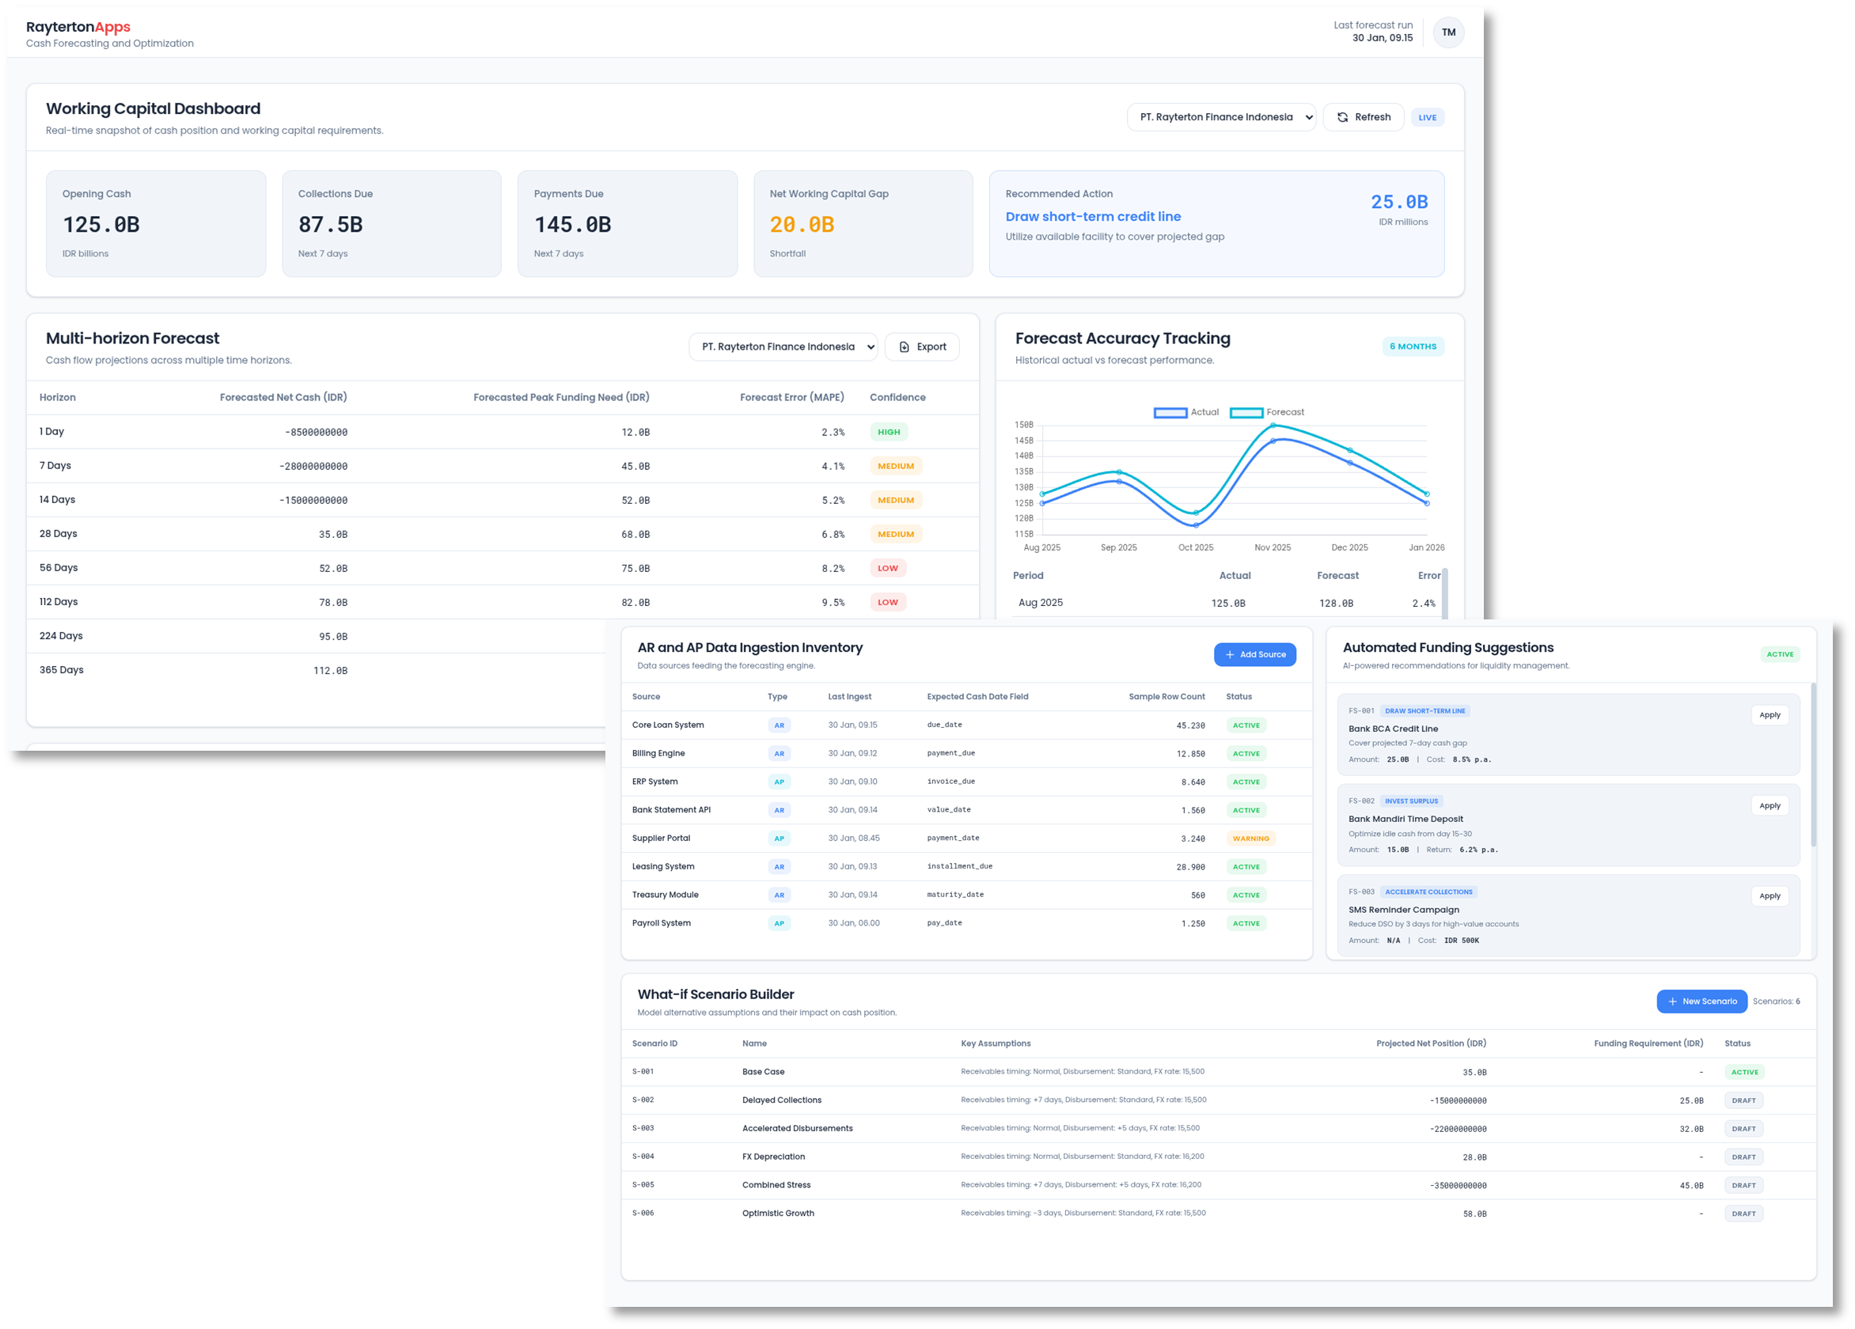This screenshot has height=1329, width=1855.
Task: Open the entity dropdown in Working Capital Dashboard
Action: click(x=1221, y=117)
